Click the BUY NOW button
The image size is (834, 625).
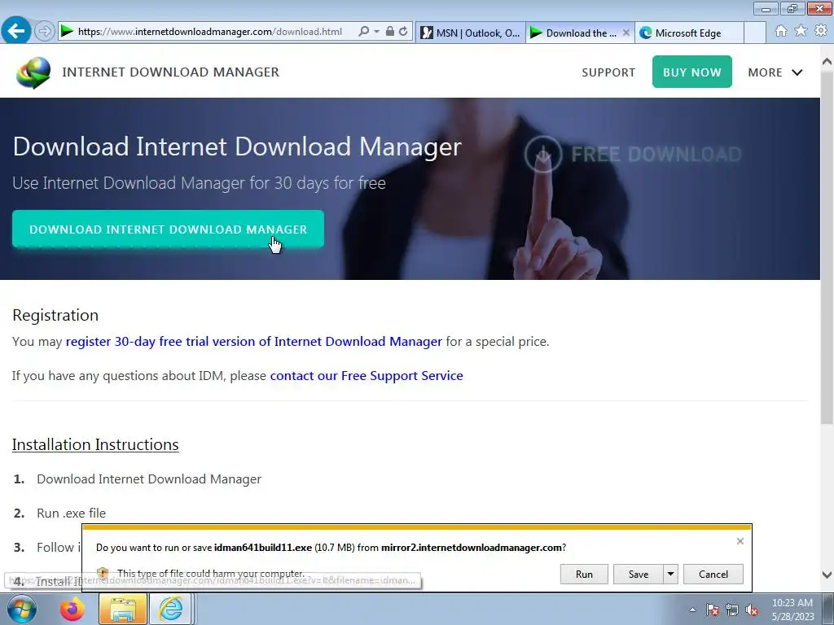[x=692, y=72]
